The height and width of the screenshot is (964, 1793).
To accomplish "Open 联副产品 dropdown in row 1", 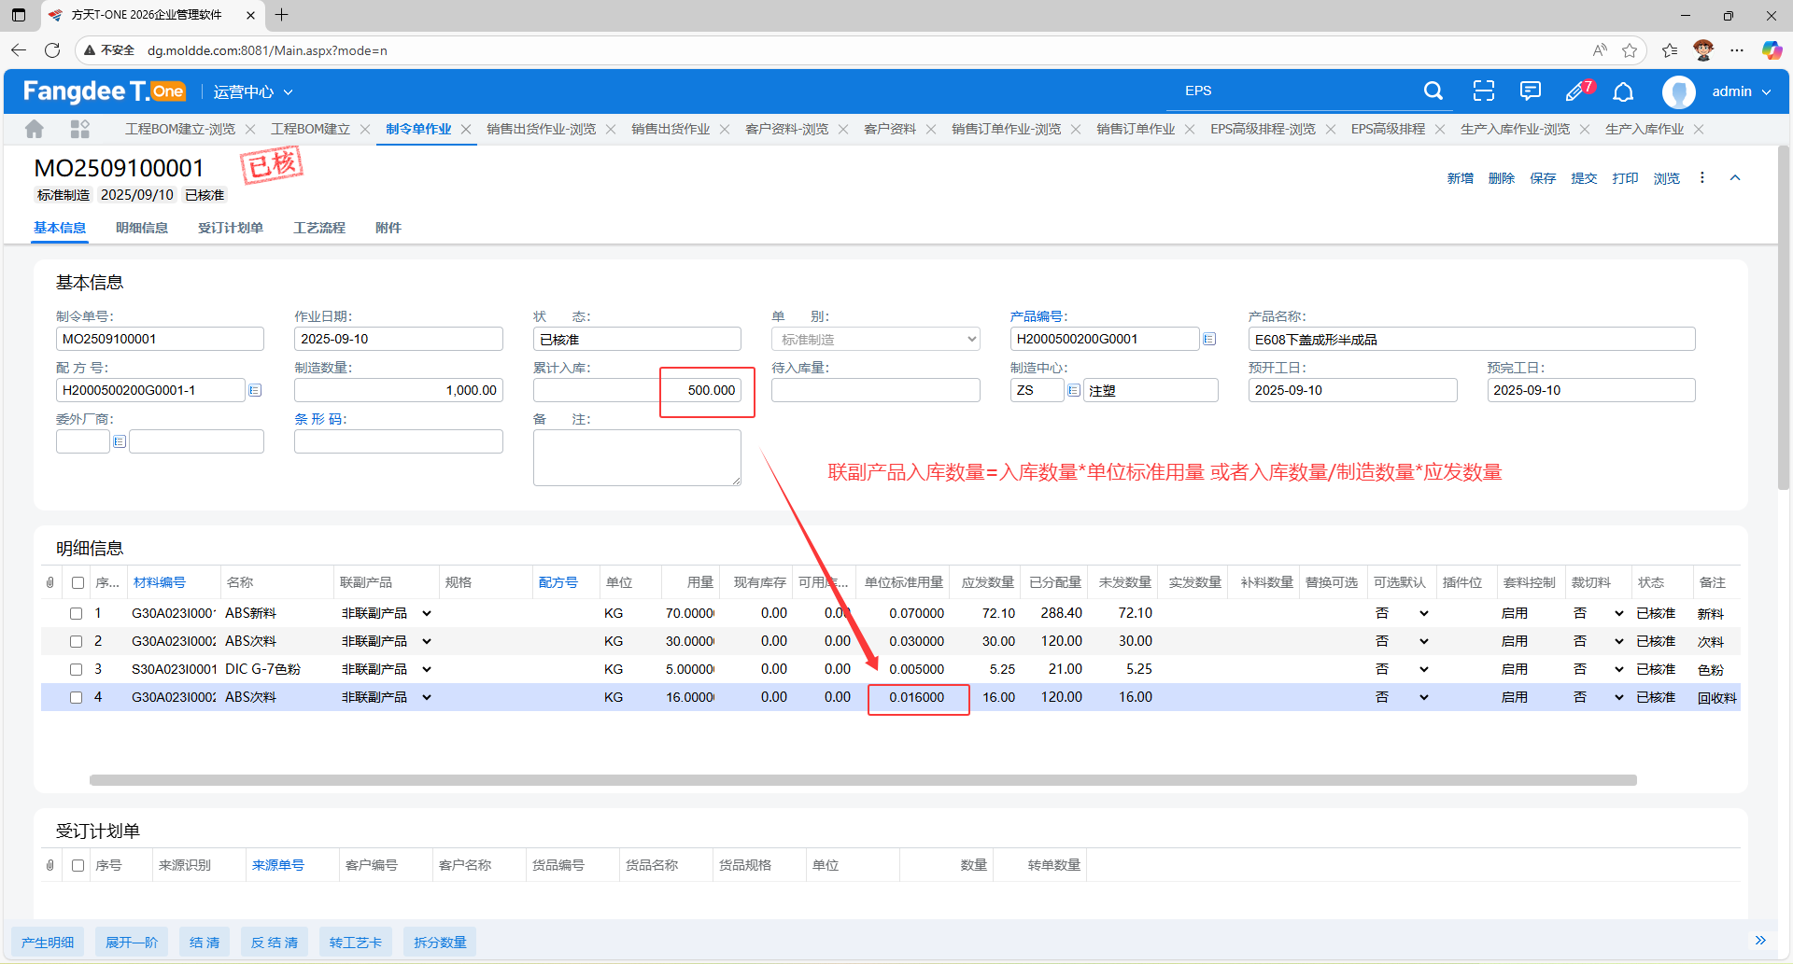I will point(427,614).
